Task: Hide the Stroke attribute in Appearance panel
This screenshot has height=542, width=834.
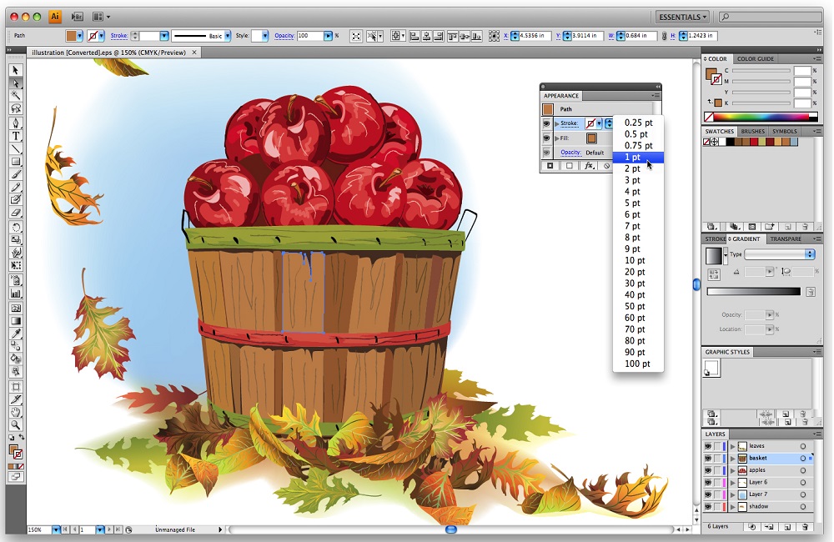Action: tap(546, 123)
